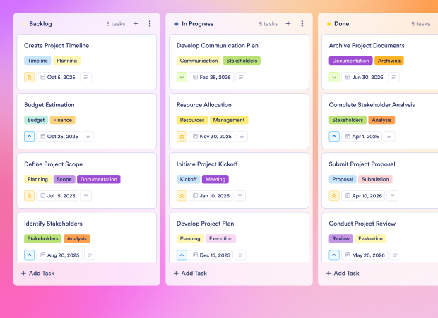Click the plus icon in Backlog column header

(136, 24)
